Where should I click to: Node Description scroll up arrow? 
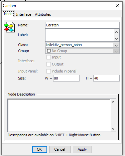click(113, 102)
